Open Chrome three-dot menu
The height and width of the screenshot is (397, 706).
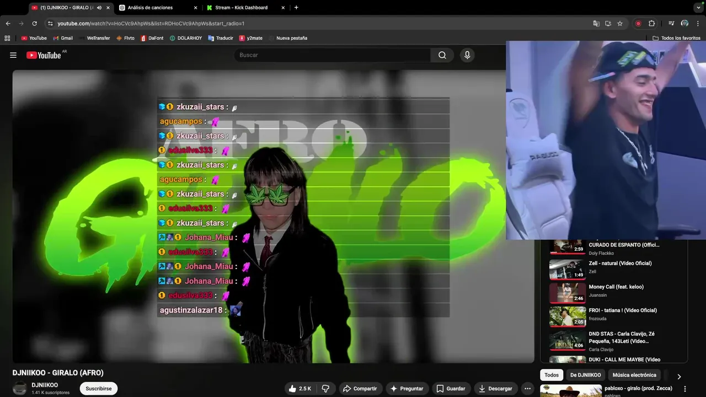pos(698,24)
